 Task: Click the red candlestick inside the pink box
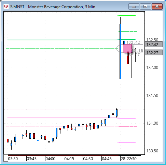pyautogui.click(x=128, y=58)
